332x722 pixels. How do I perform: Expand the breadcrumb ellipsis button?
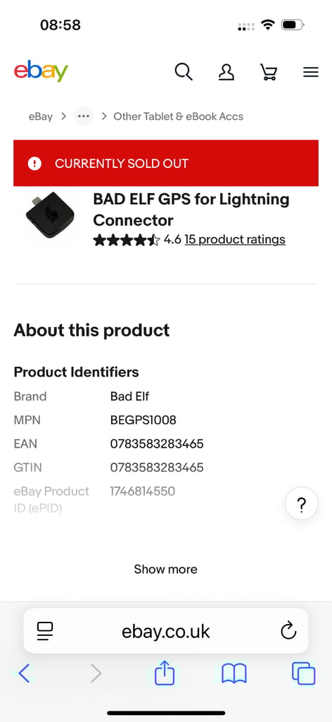pos(83,116)
